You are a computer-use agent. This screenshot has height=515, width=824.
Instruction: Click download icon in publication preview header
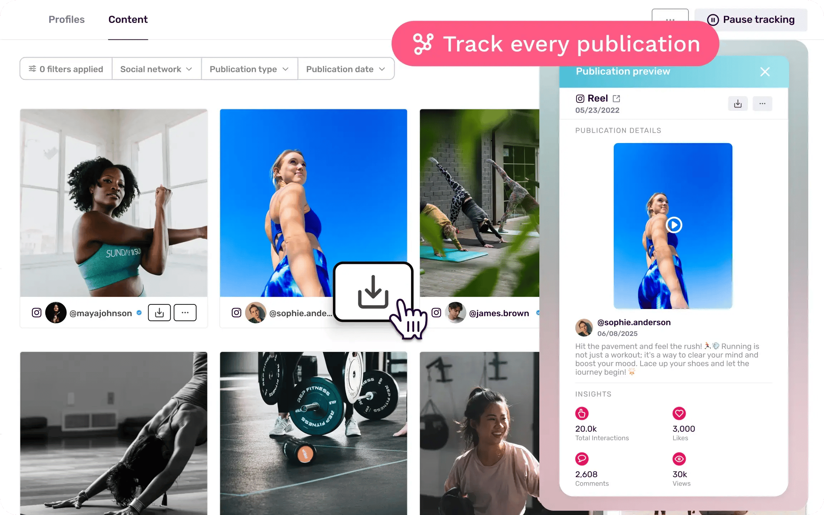tap(737, 104)
